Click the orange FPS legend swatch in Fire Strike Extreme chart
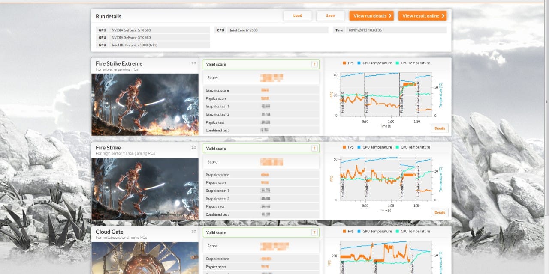549x274 pixels. pos(344,63)
